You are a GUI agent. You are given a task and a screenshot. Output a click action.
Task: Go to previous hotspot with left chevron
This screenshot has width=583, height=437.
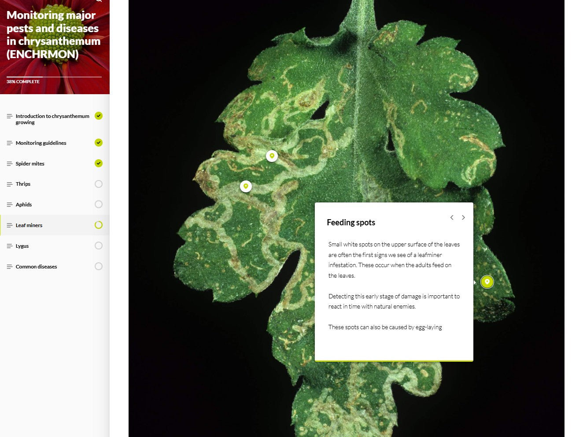pos(452,217)
